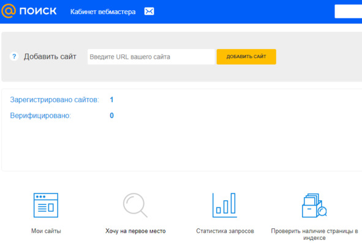Image resolution: width=362 pixels, height=243 pixels.
Task: Open the Зарегистрировано сайтов link
Action: pos(55,100)
